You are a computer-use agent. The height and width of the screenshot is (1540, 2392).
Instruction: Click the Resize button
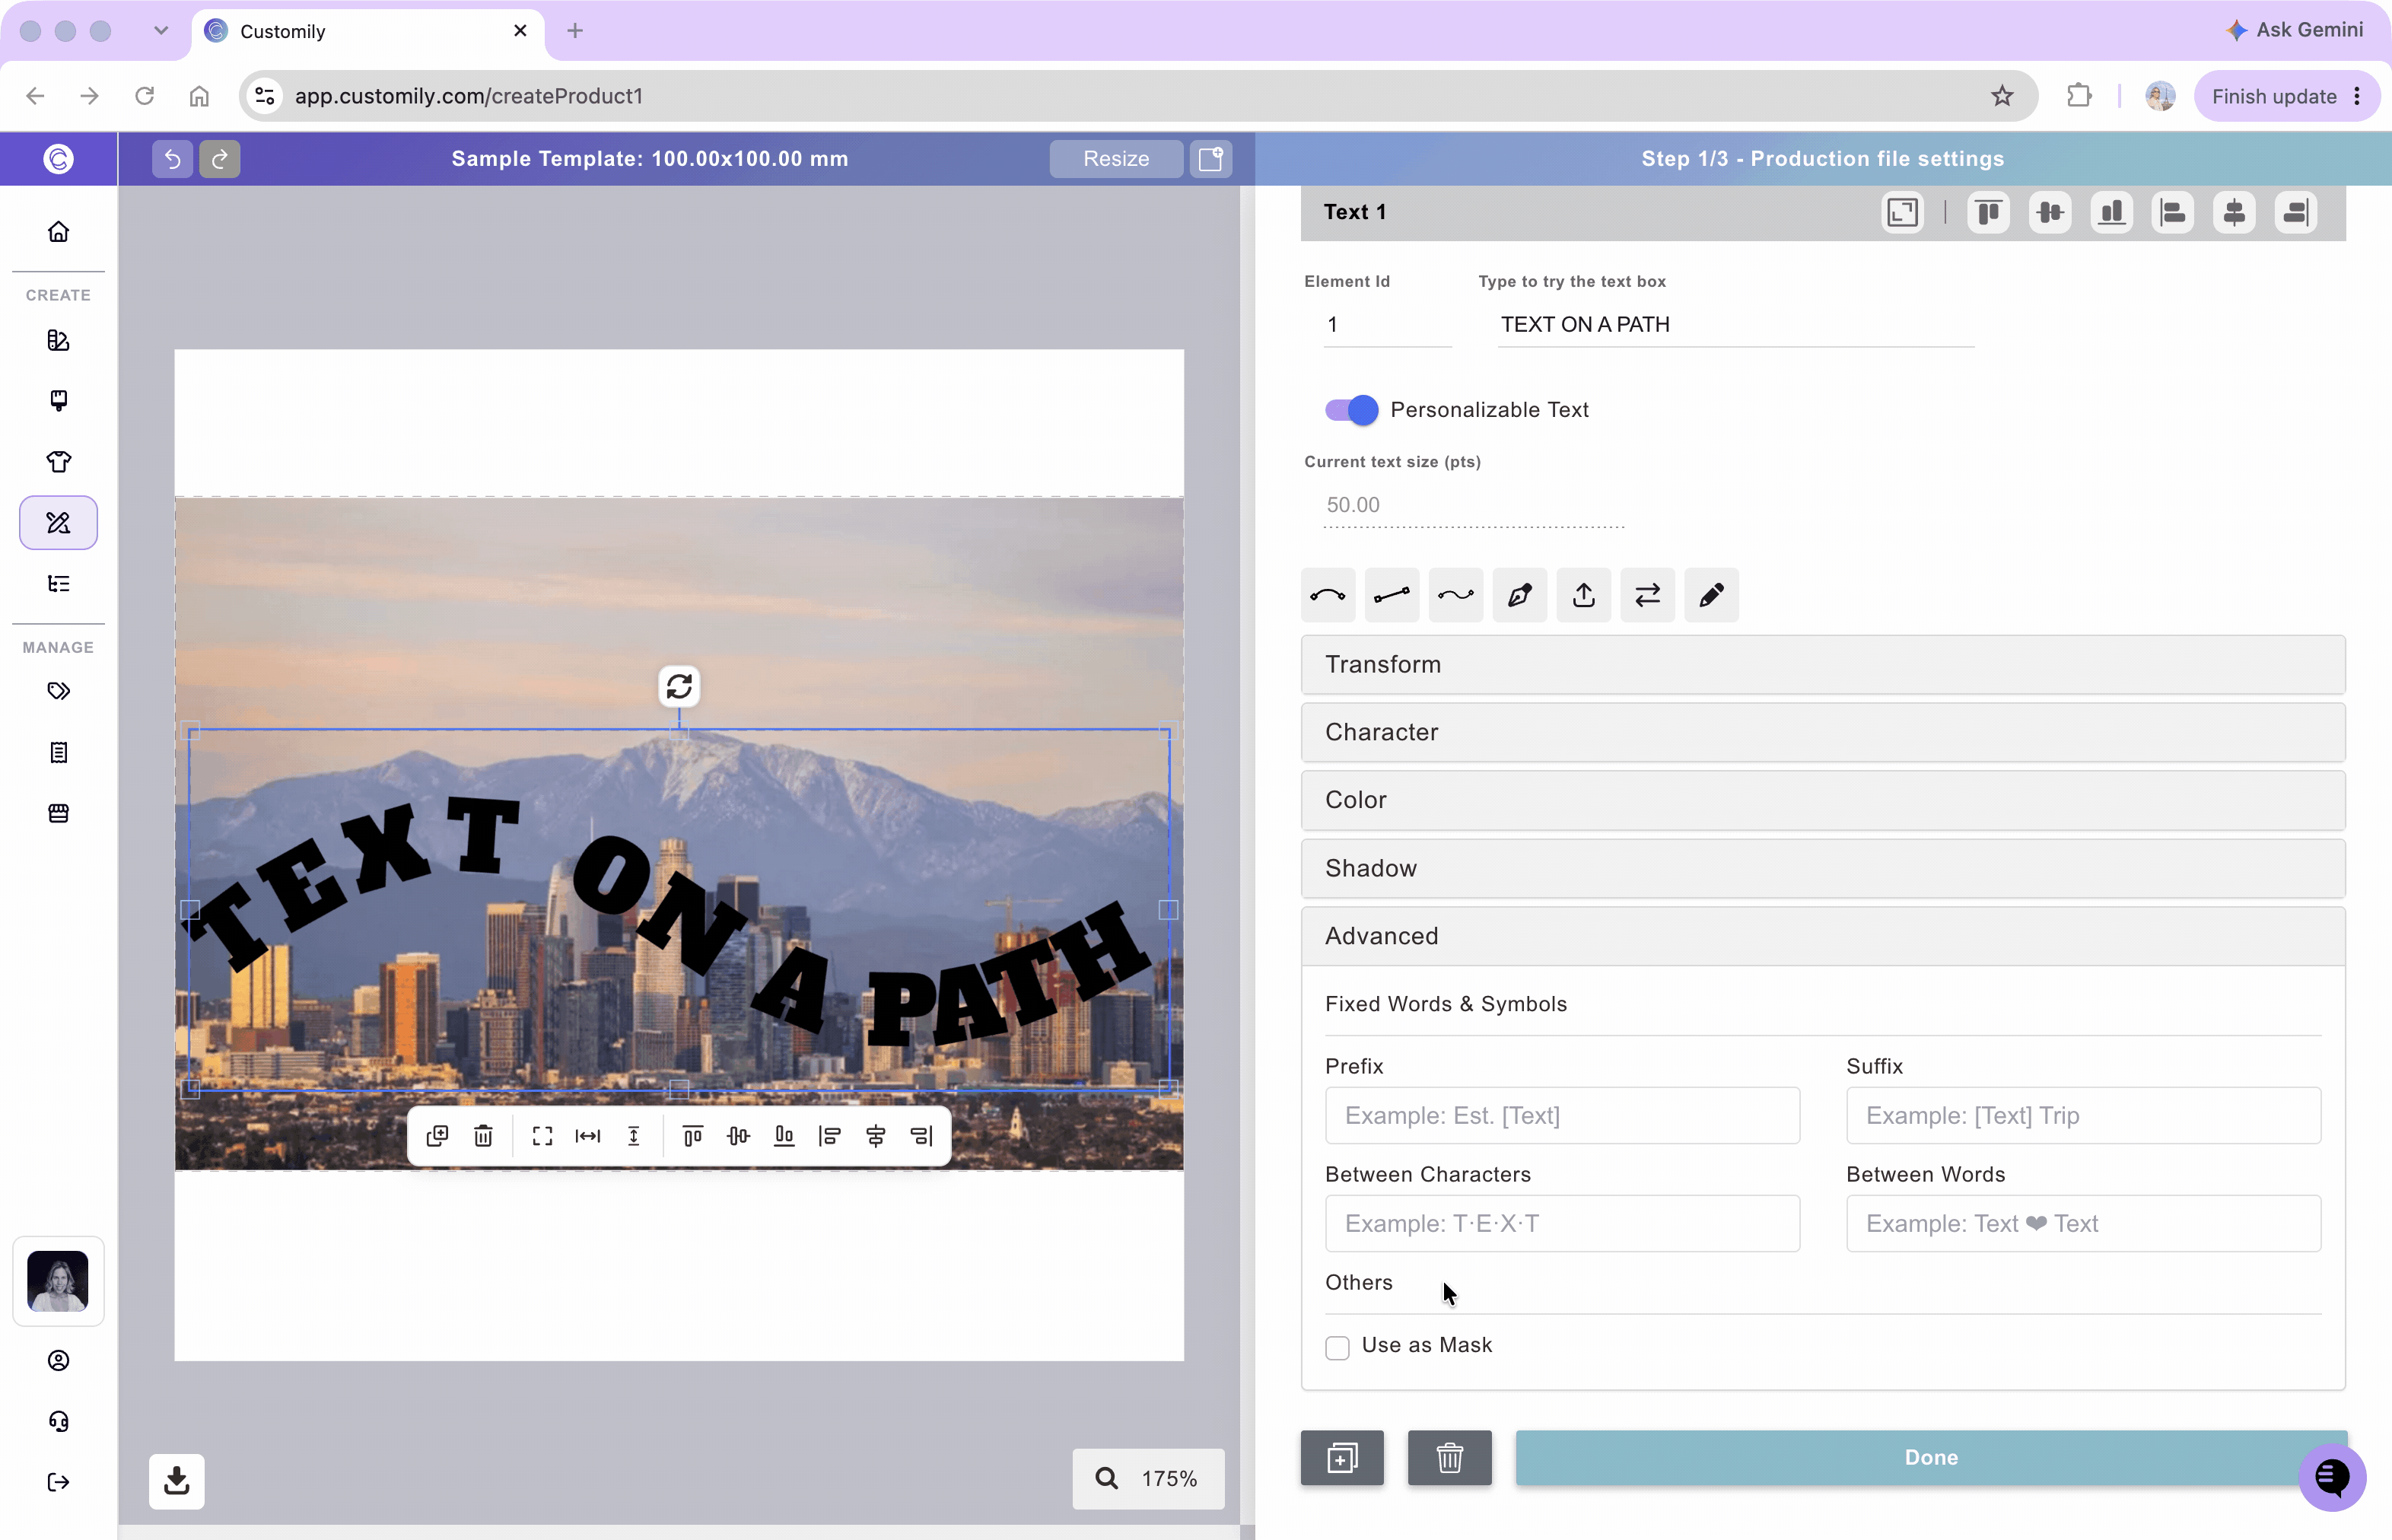coord(1116,158)
